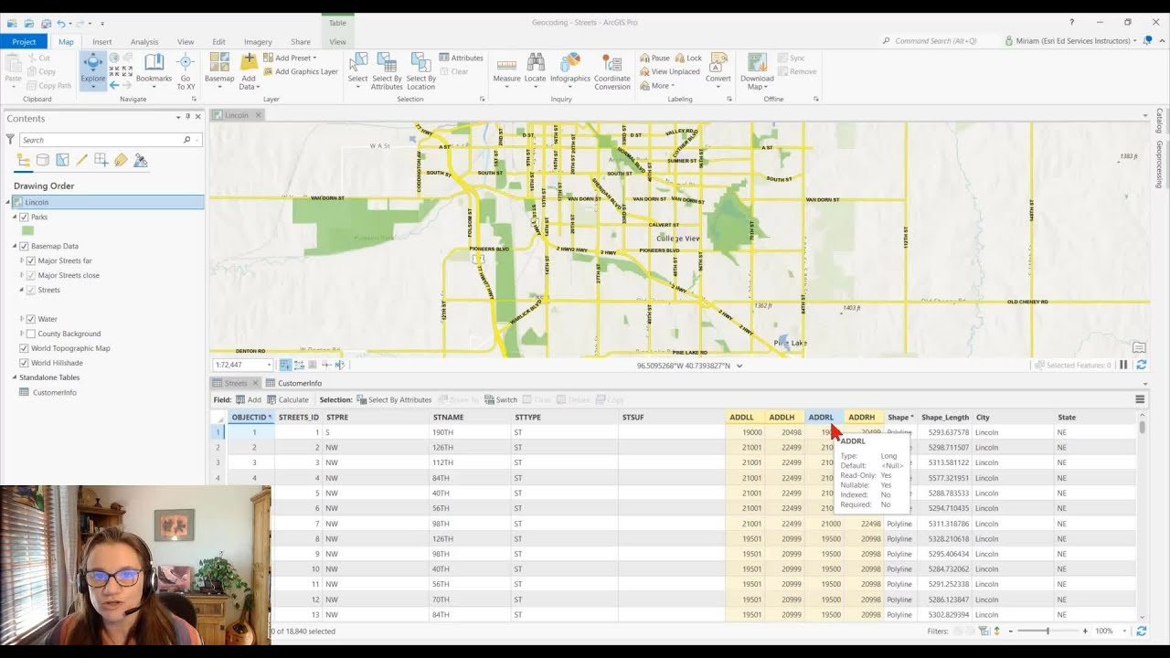Refresh the Streets attribute table

(x=1142, y=631)
